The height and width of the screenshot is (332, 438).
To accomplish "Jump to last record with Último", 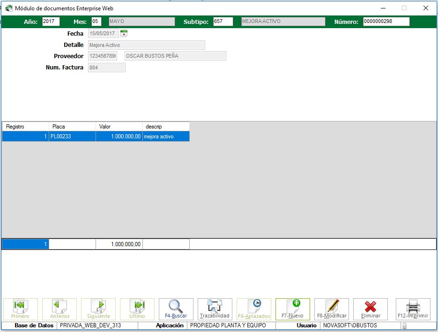I will 137,309.
